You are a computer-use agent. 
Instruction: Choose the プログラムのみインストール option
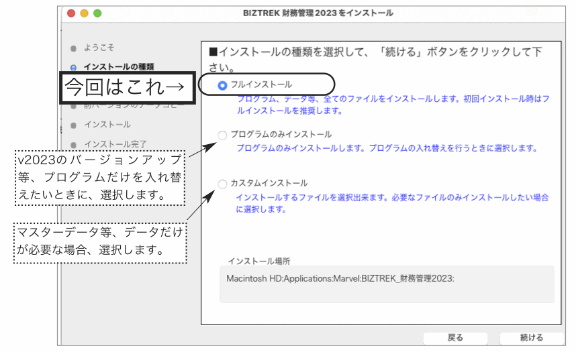click(x=222, y=135)
